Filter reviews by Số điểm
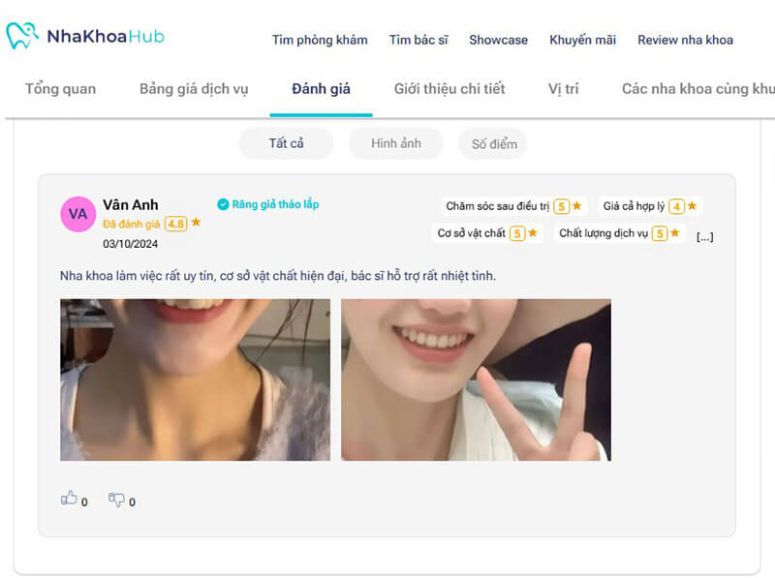 pos(493,143)
